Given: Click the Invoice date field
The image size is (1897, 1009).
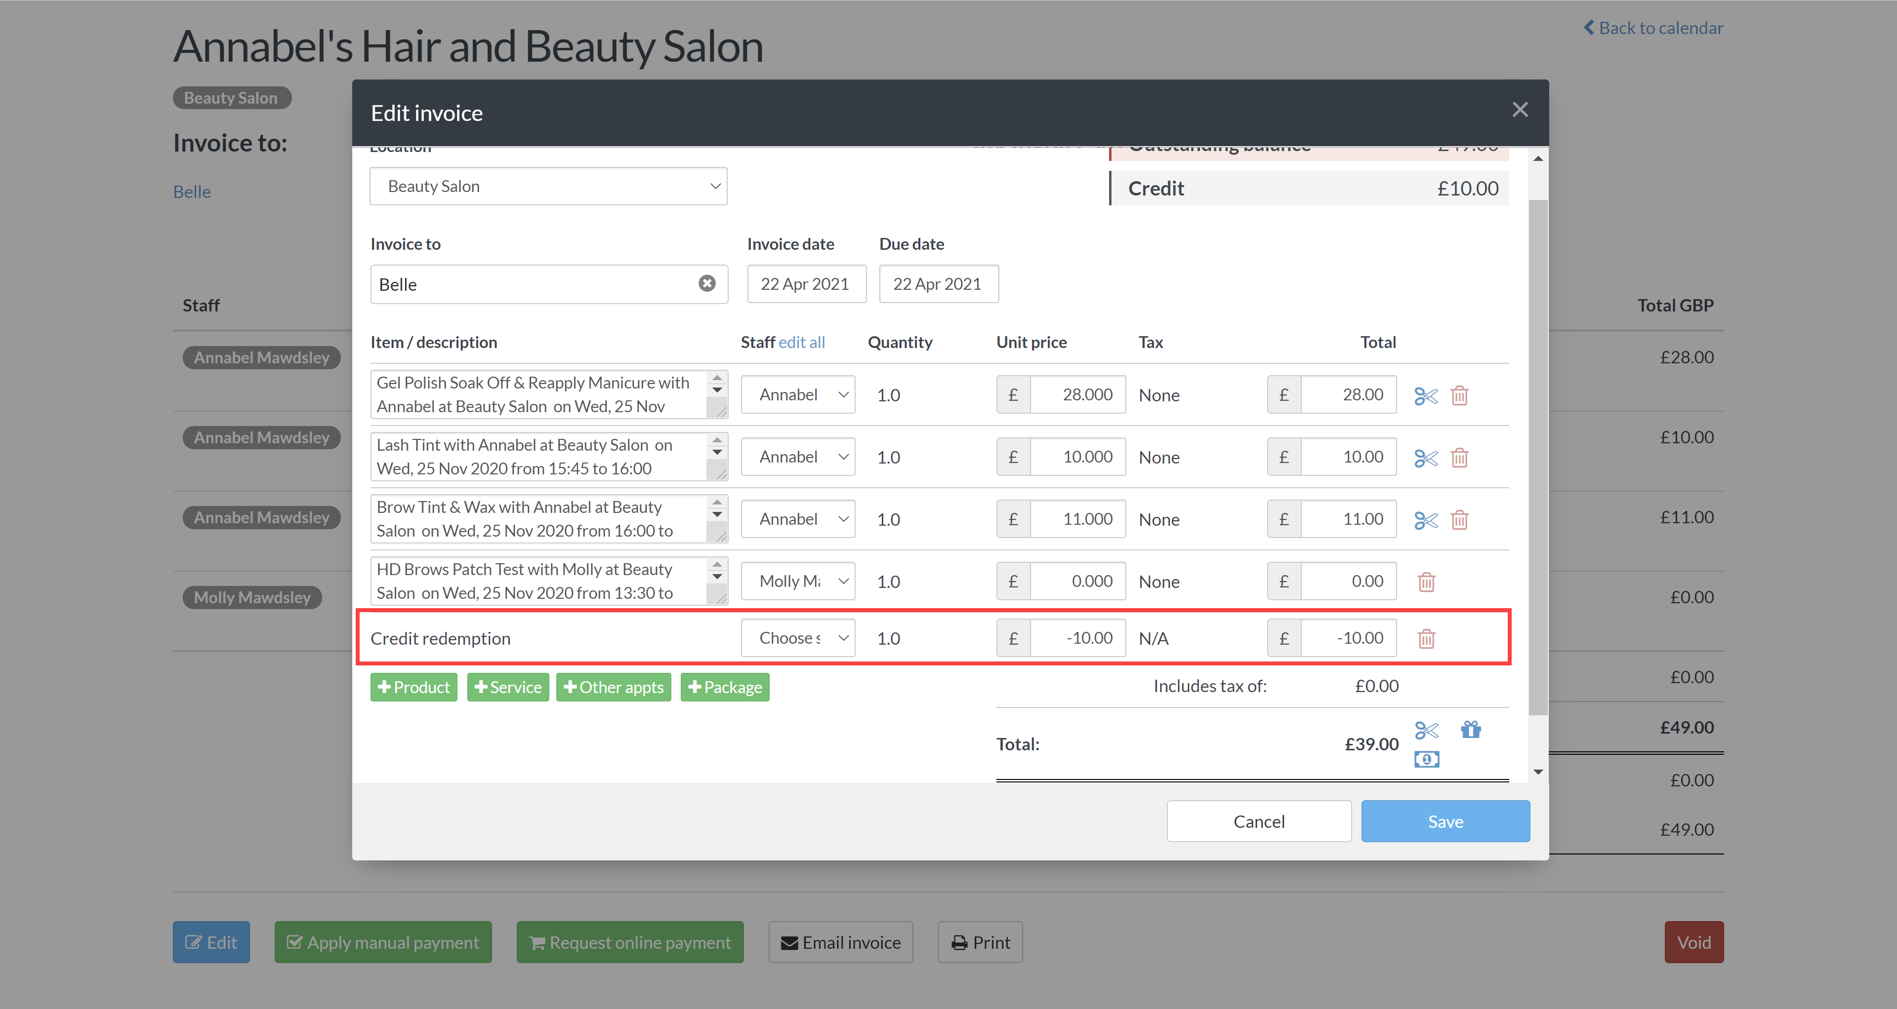Looking at the screenshot, I should tap(806, 284).
